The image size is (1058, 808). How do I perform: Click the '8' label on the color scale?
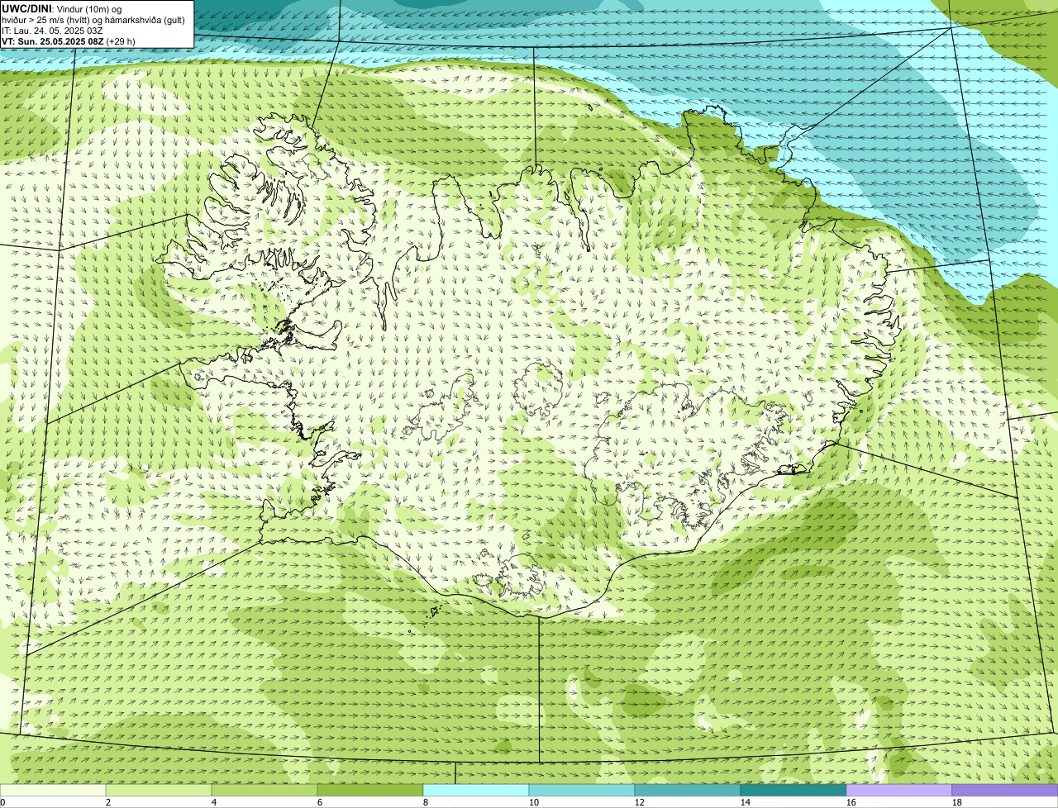pyautogui.click(x=426, y=802)
